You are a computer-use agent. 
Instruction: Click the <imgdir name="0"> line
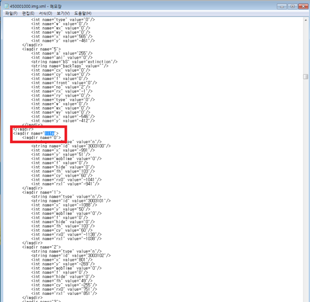pyautogui.click(x=41, y=137)
